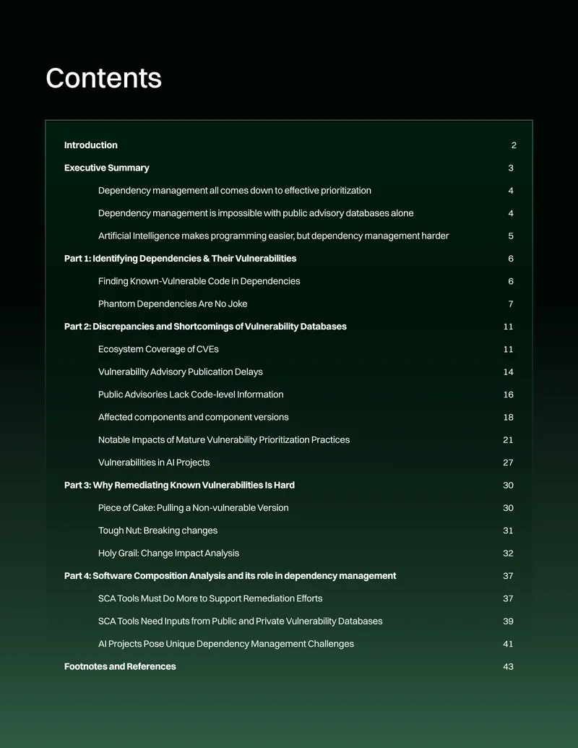578x748 pixels.
Task: Open 'Finding Known-Vulnerable Code in Dependencies'
Action: [199, 281]
